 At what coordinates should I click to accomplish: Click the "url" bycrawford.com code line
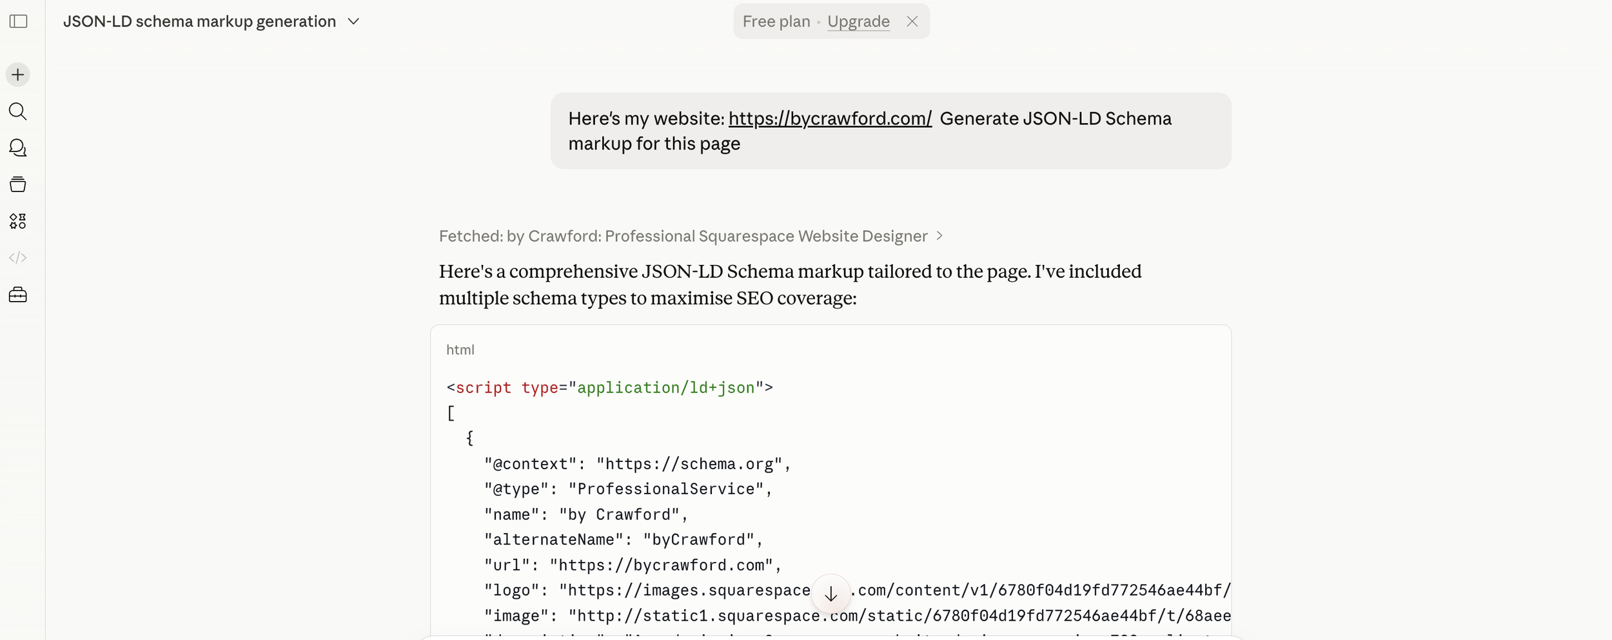click(x=633, y=565)
